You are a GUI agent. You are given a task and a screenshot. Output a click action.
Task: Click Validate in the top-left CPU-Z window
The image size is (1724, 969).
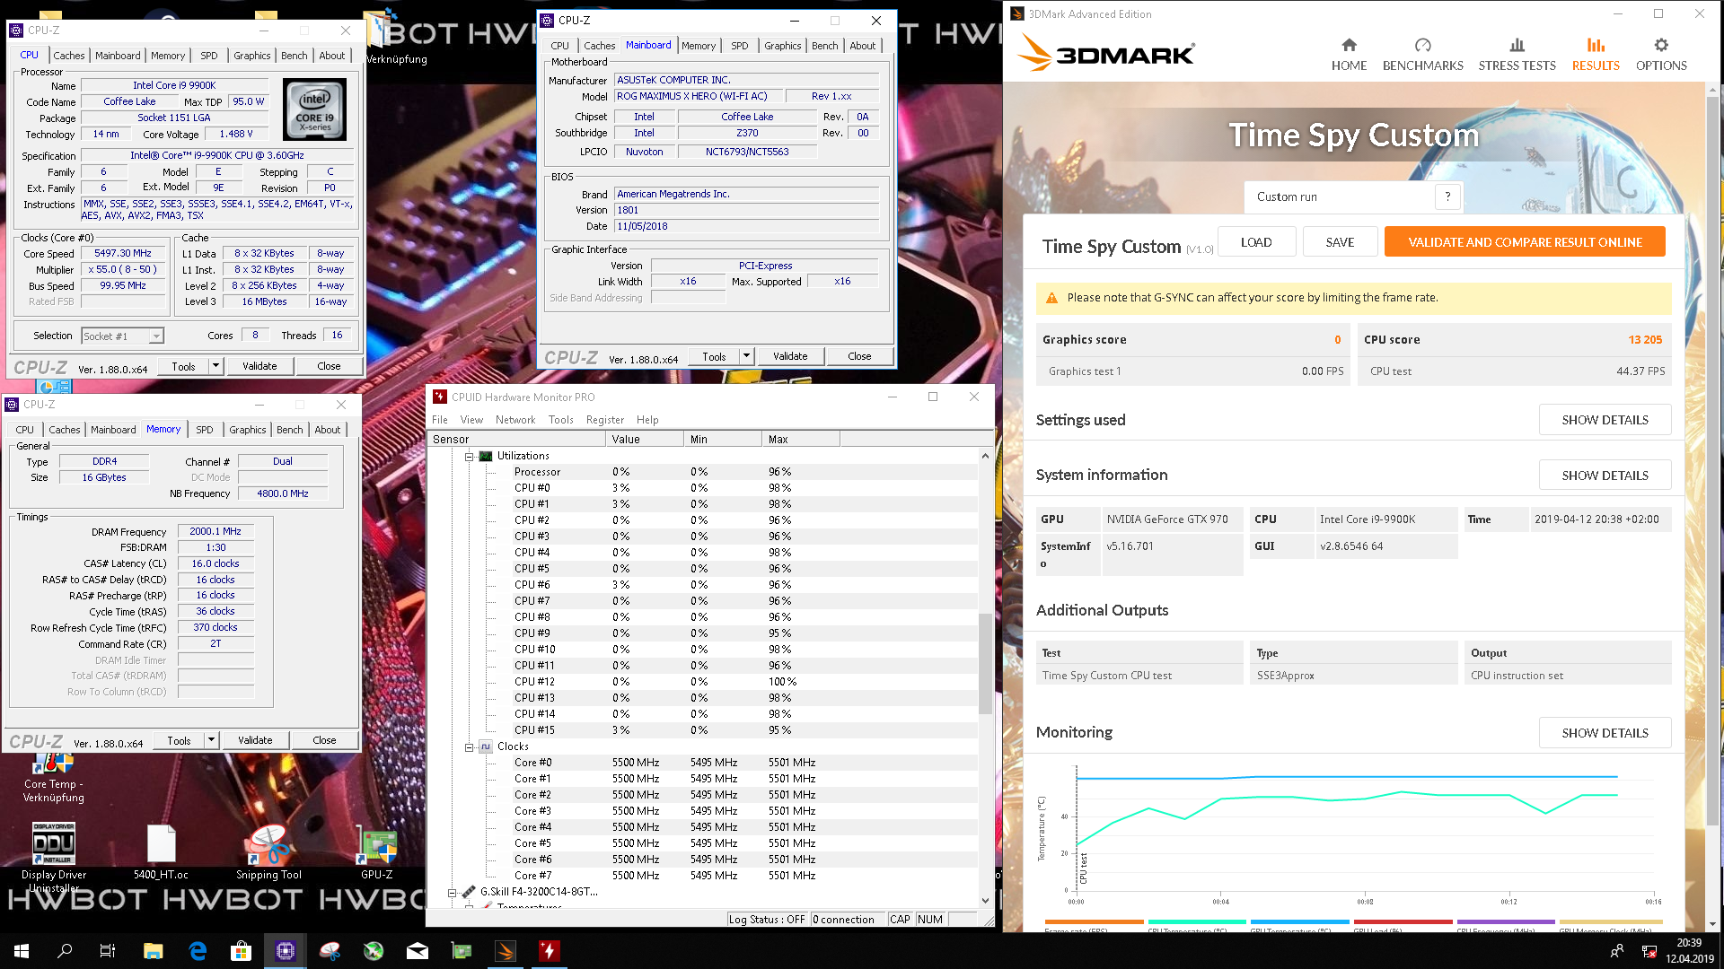coord(259,366)
